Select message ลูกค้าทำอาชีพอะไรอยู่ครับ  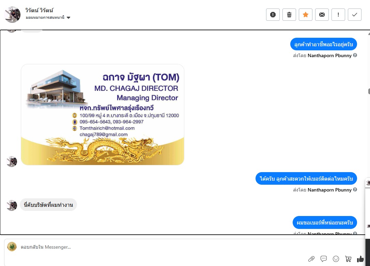pyautogui.click(x=324, y=44)
